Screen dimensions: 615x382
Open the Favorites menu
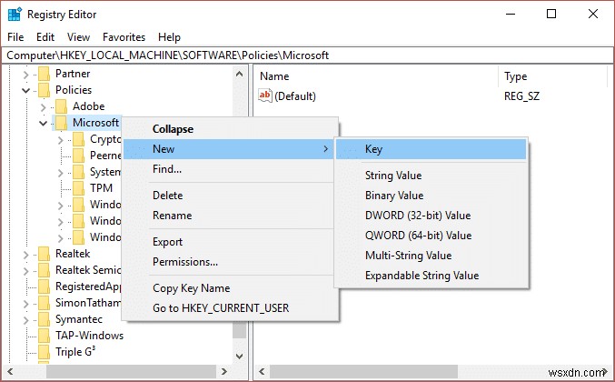[x=124, y=37]
